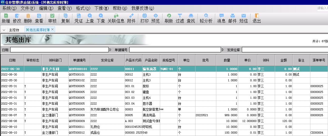Switch to the 主控台 tab
Image resolution: width=328 pixels, height=136 pixels.
14,30
